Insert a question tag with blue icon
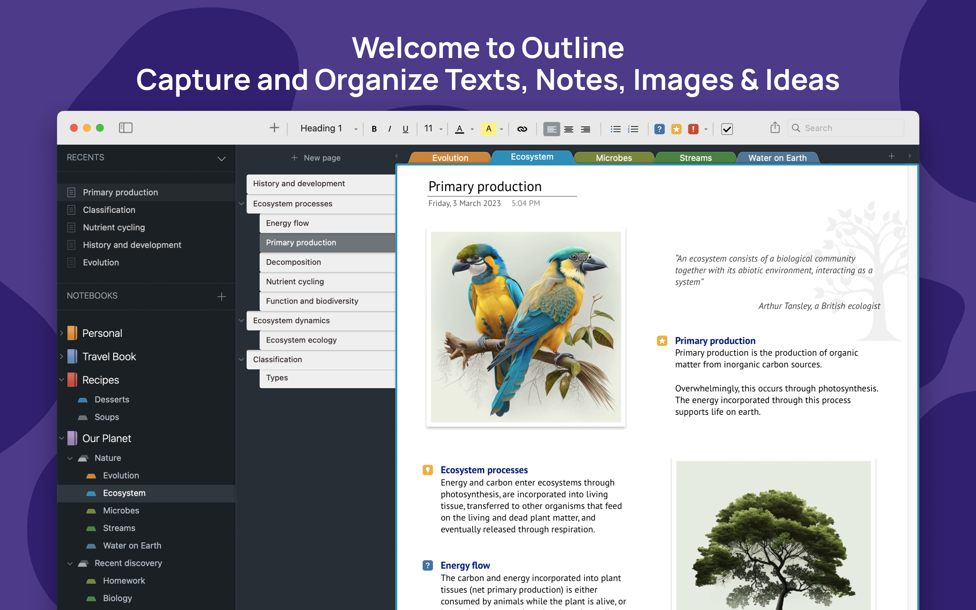The width and height of the screenshot is (976, 610). tap(659, 128)
